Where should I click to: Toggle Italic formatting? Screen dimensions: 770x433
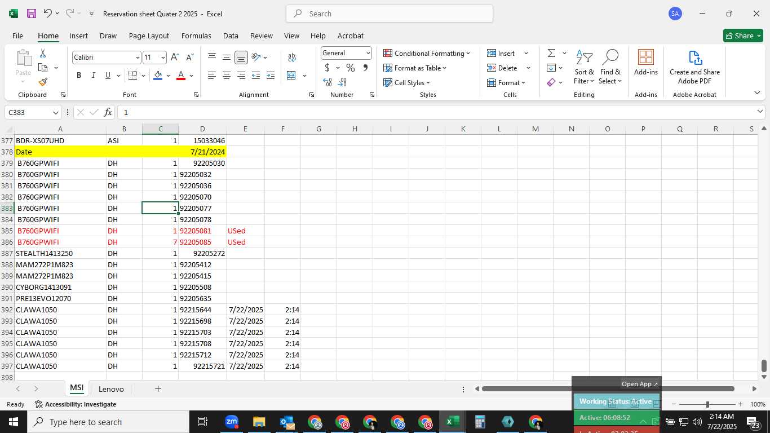[94, 75]
